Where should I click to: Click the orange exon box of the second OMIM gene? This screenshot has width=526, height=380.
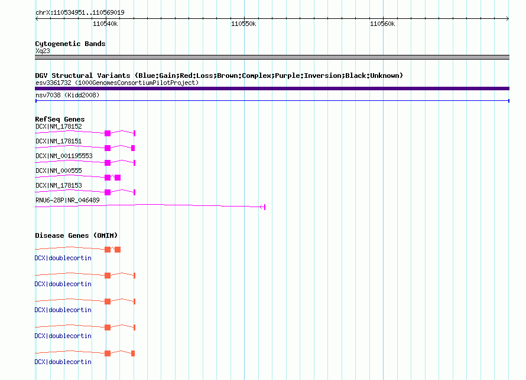pos(108,276)
